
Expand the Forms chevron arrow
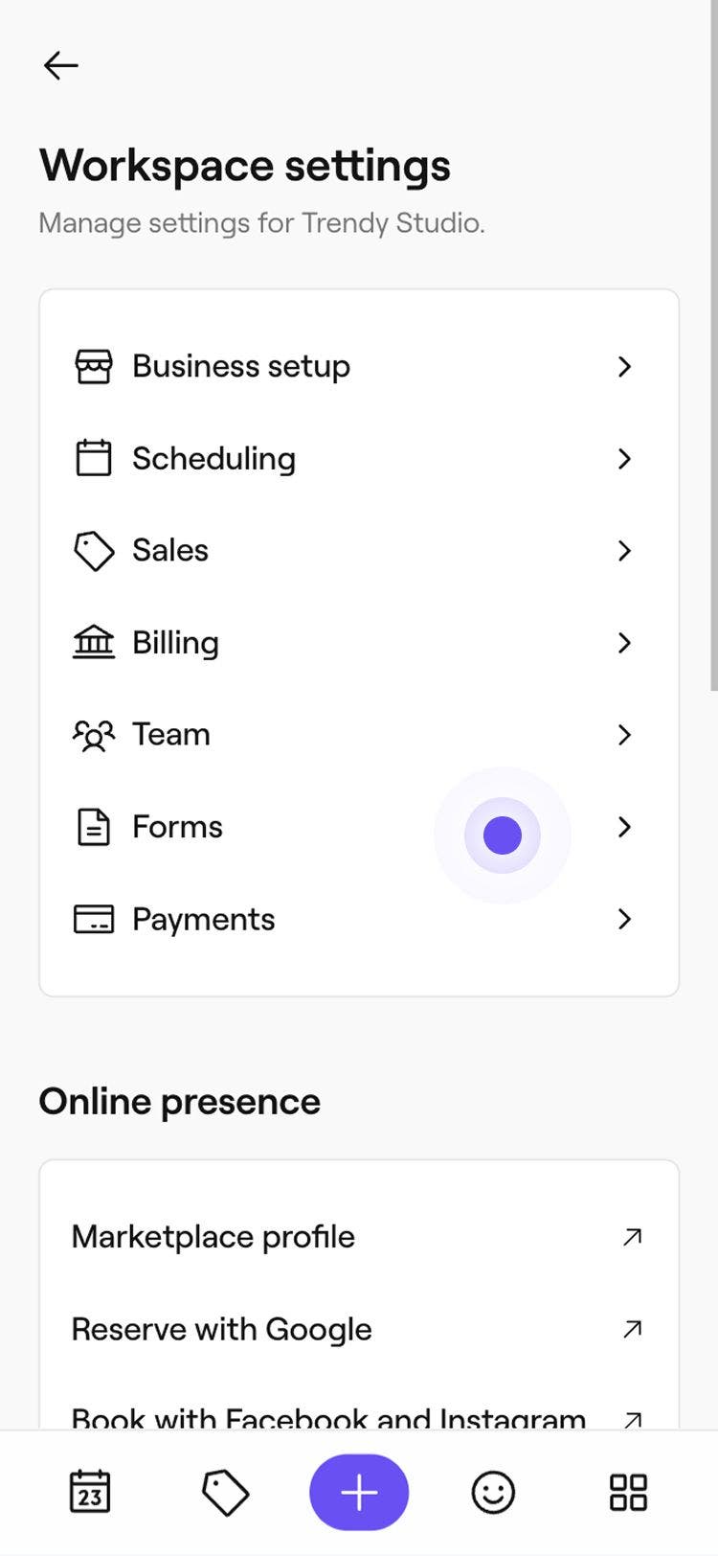(x=624, y=827)
